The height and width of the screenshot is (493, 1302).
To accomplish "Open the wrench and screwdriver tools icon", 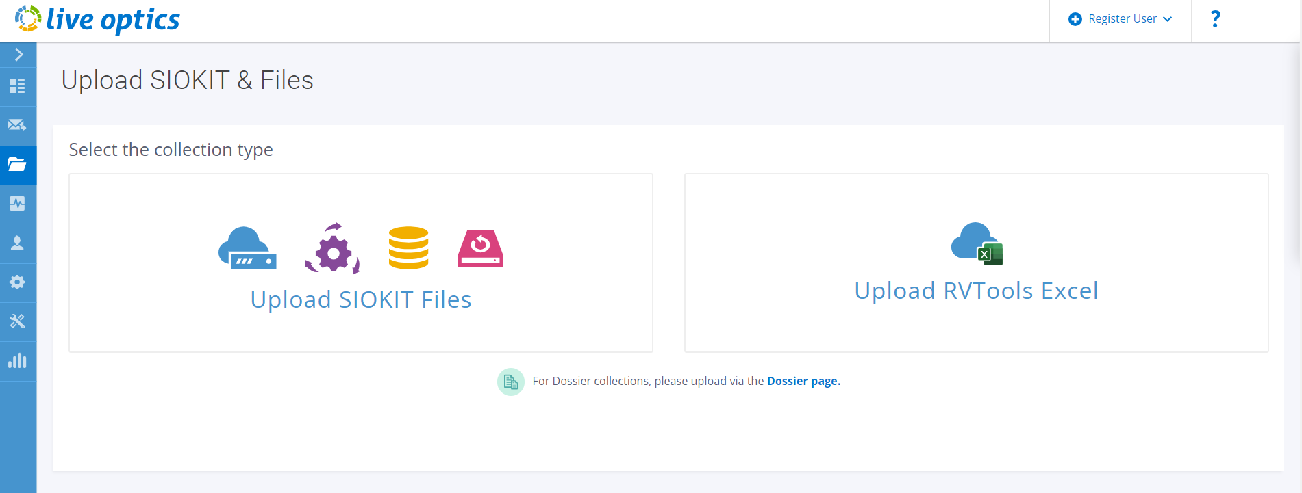I will (17, 321).
